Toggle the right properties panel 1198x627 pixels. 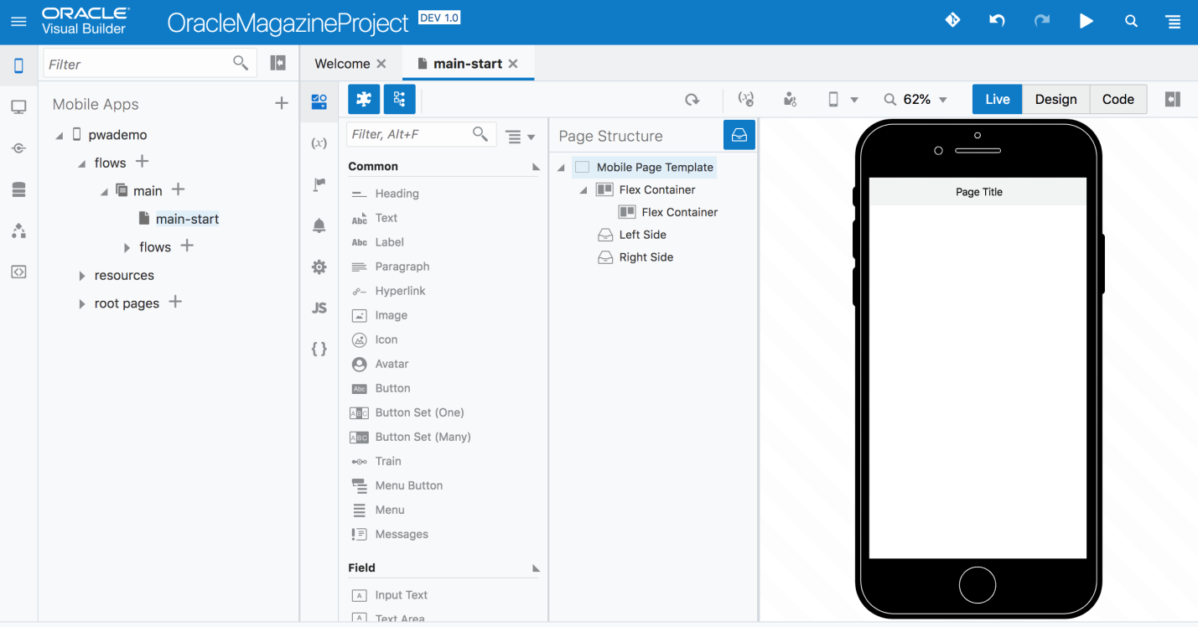pyautogui.click(x=1173, y=99)
